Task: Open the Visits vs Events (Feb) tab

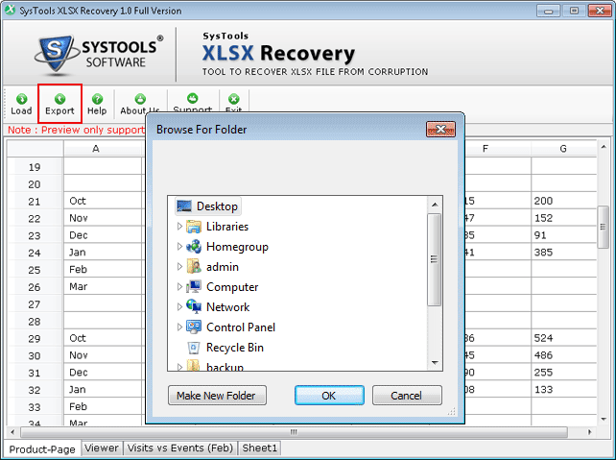Action: (x=180, y=448)
